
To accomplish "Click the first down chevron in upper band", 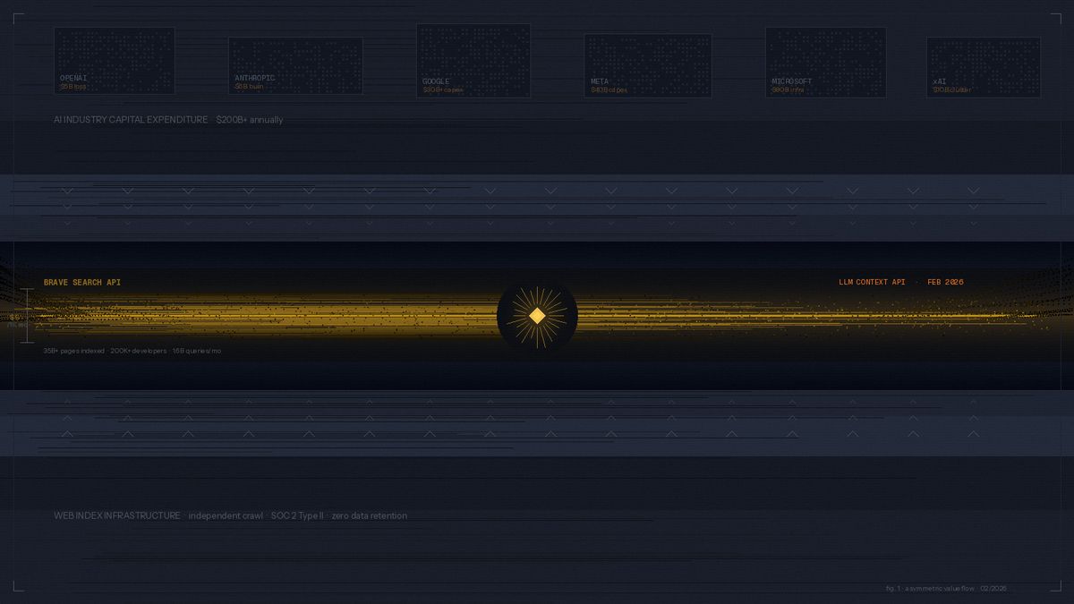I will coord(67,191).
